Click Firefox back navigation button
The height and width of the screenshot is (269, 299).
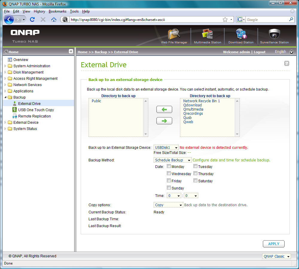point(9,19)
